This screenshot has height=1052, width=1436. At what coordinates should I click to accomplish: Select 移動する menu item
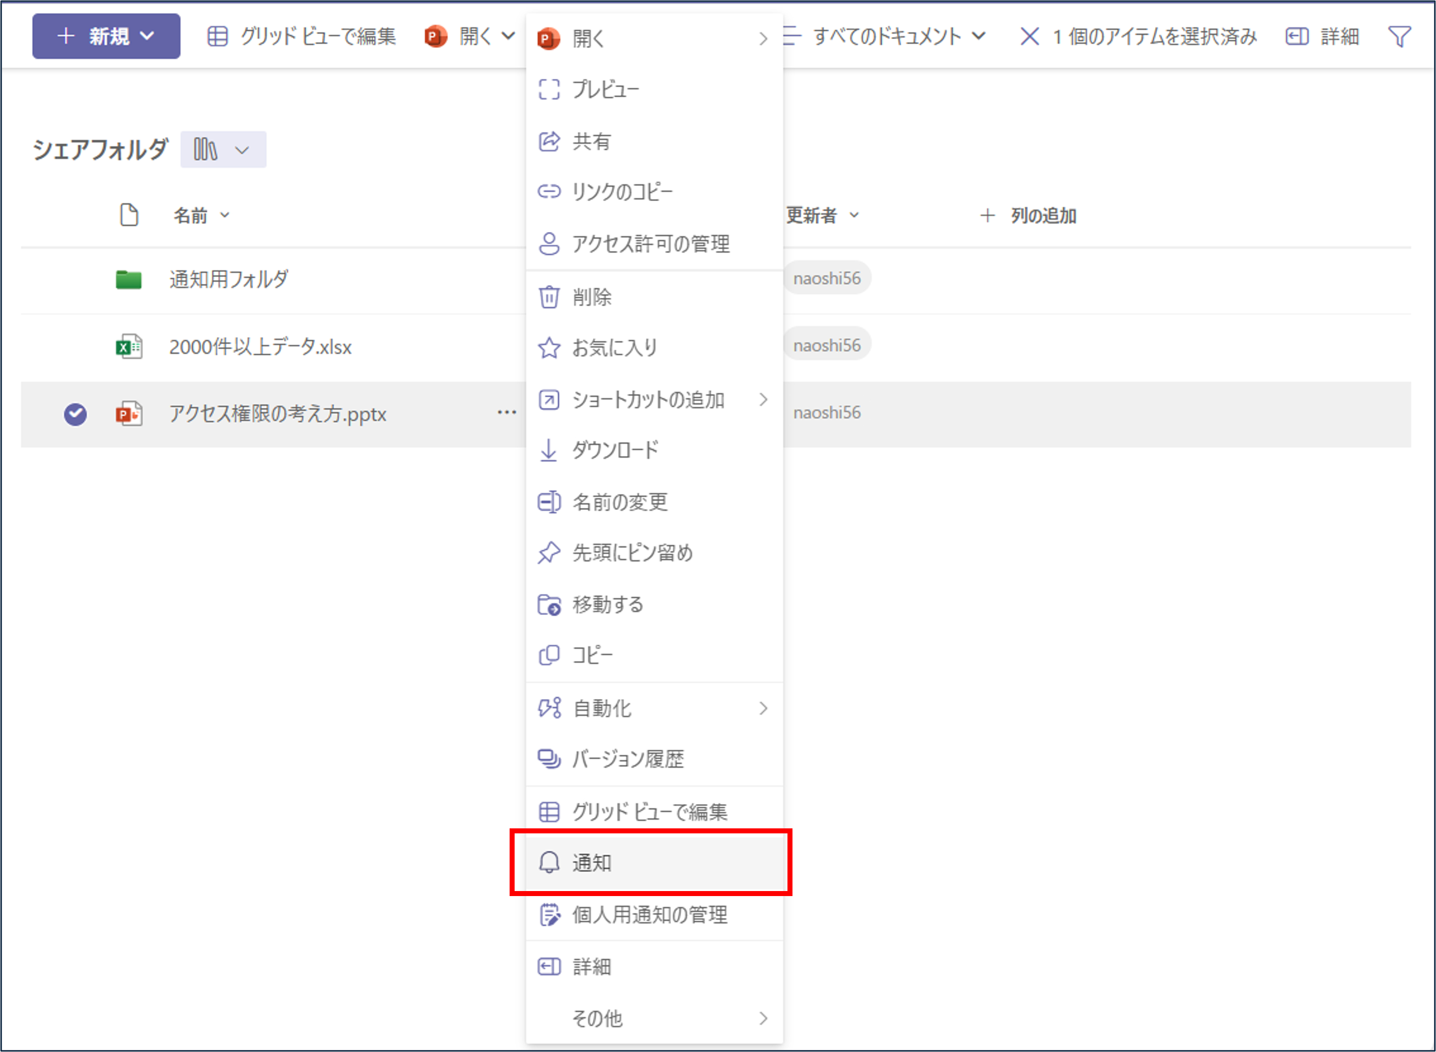[654, 604]
